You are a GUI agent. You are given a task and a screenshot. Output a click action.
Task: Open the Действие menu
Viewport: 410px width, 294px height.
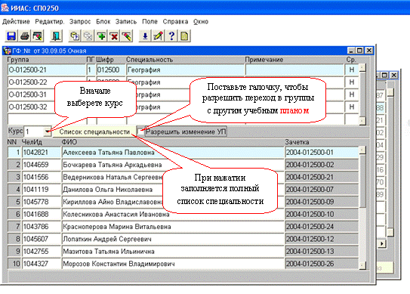(x=16, y=21)
